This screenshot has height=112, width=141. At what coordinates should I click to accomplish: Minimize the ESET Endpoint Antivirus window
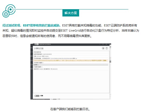click(100, 44)
